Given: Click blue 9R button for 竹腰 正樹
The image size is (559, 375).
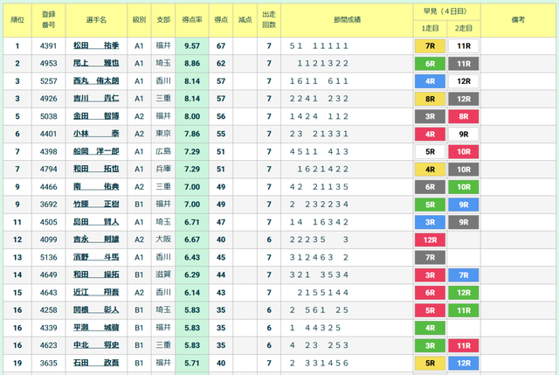Looking at the screenshot, I should click(464, 205).
